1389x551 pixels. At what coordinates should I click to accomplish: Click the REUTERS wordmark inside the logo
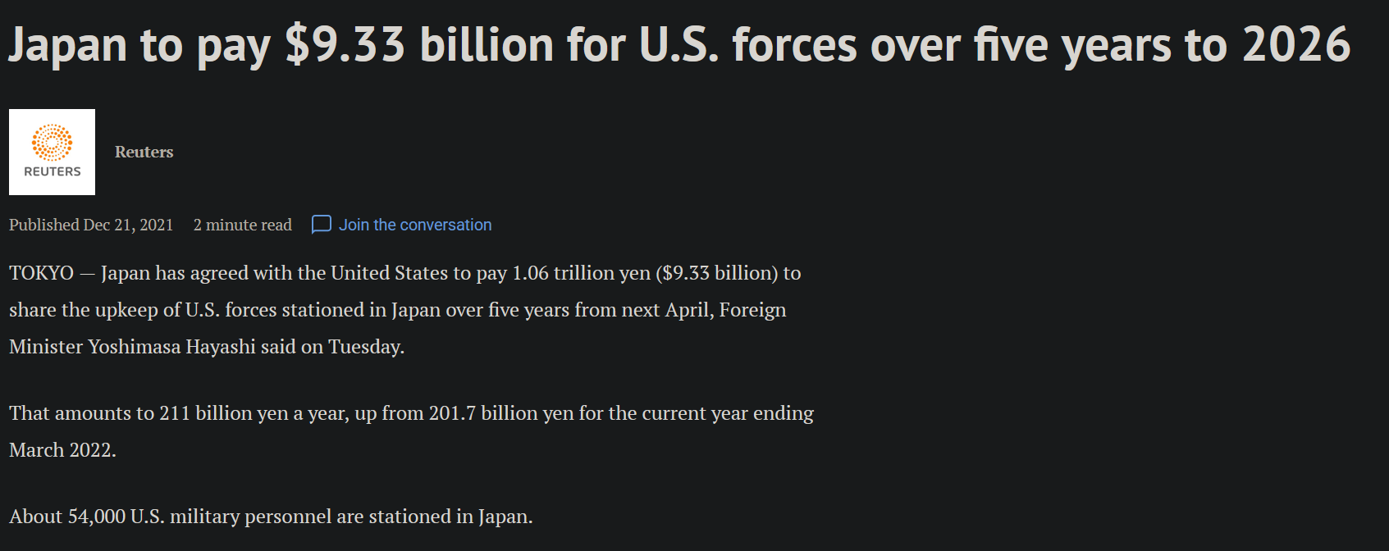tap(53, 171)
